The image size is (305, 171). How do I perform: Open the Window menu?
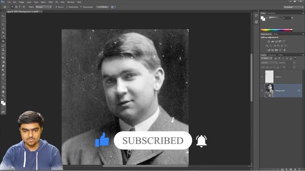(x=71, y=2)
